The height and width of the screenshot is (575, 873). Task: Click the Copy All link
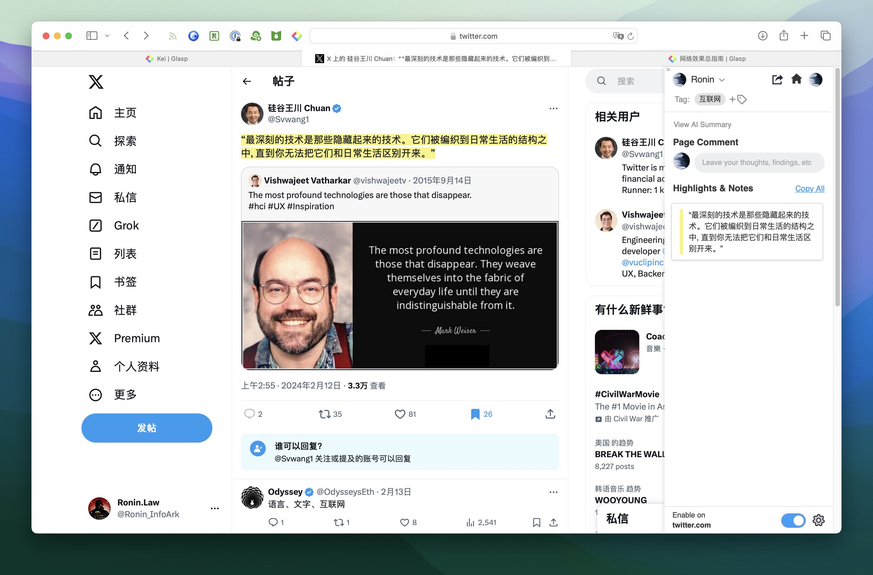point(810,188)
